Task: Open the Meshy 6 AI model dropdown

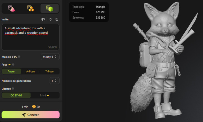Action: pyautogui.click(x=50, y=57)
